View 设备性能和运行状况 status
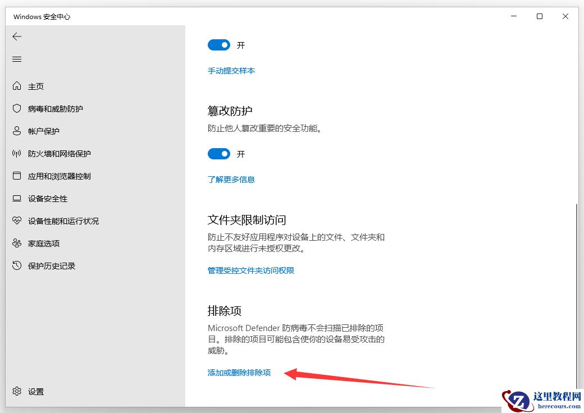 point(62,221)
